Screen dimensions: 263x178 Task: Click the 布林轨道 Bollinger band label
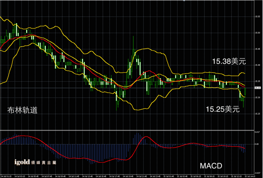point(22,110)
